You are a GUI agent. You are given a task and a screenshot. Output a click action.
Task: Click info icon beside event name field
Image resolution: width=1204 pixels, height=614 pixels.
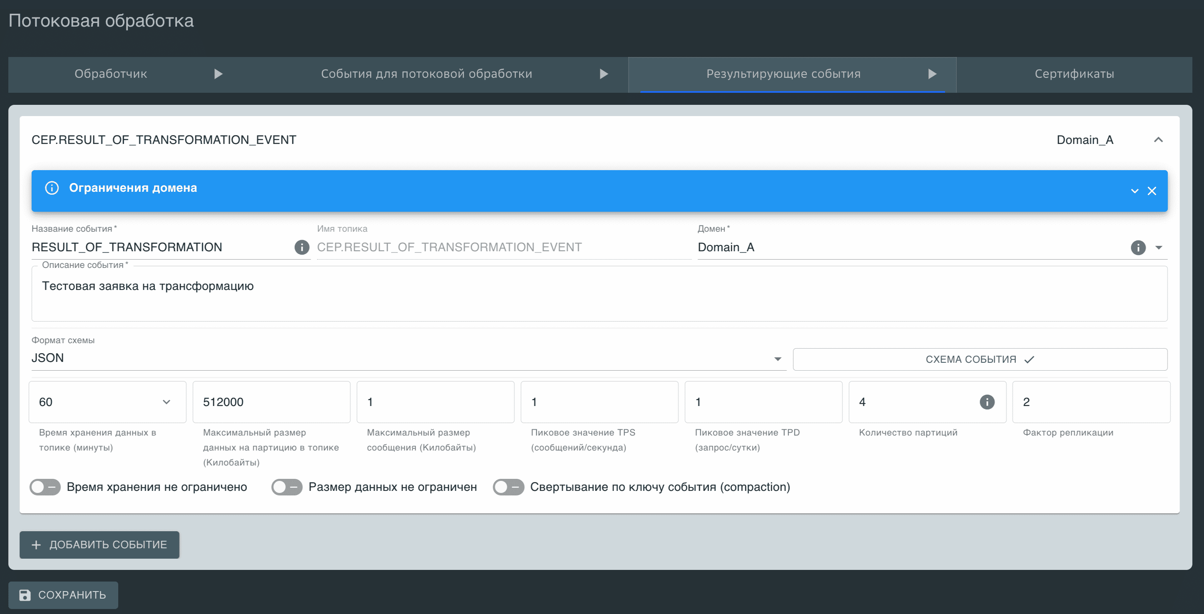[301, 247]
